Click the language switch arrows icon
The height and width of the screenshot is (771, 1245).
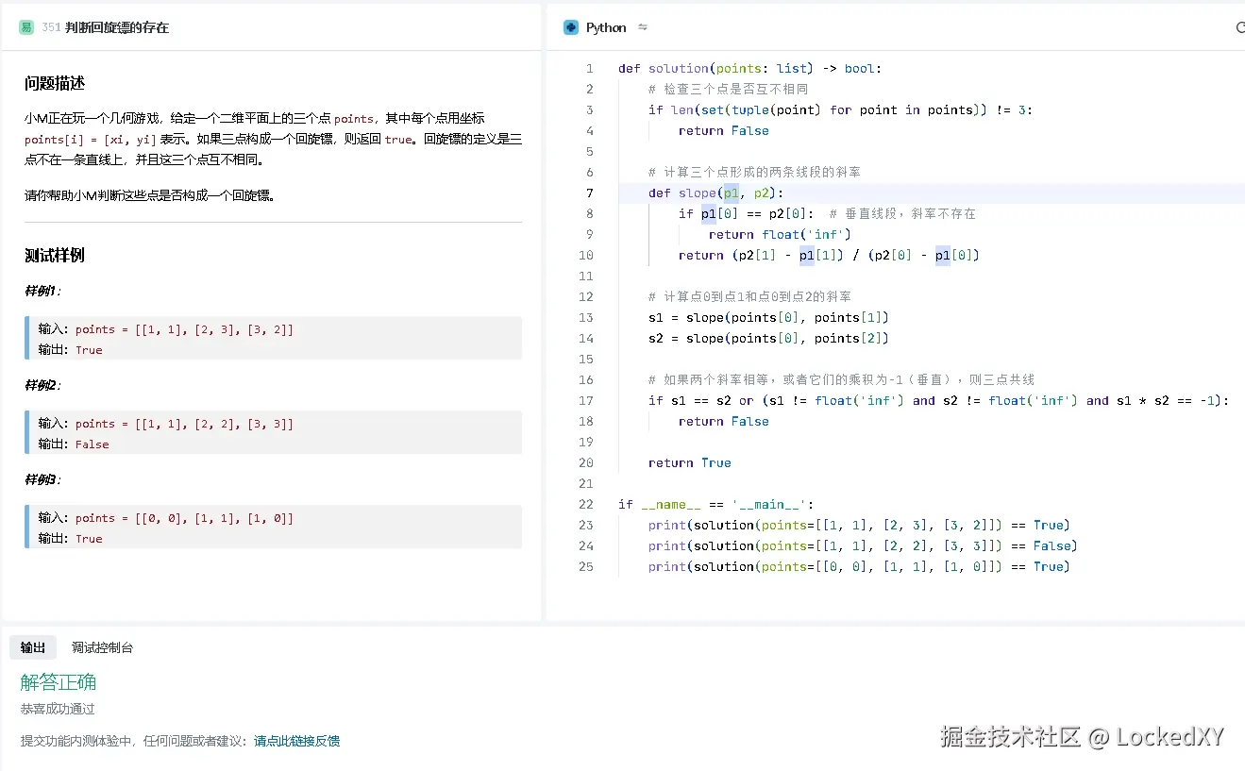tap(643, 27)
